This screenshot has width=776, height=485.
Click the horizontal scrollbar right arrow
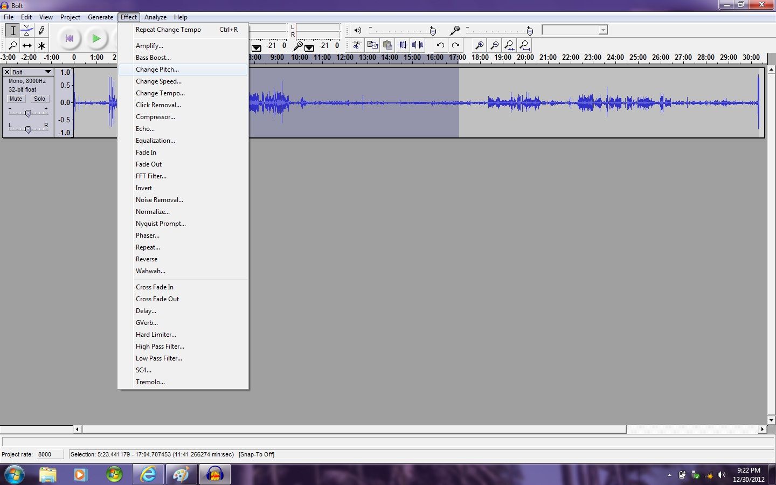(764, 429)
